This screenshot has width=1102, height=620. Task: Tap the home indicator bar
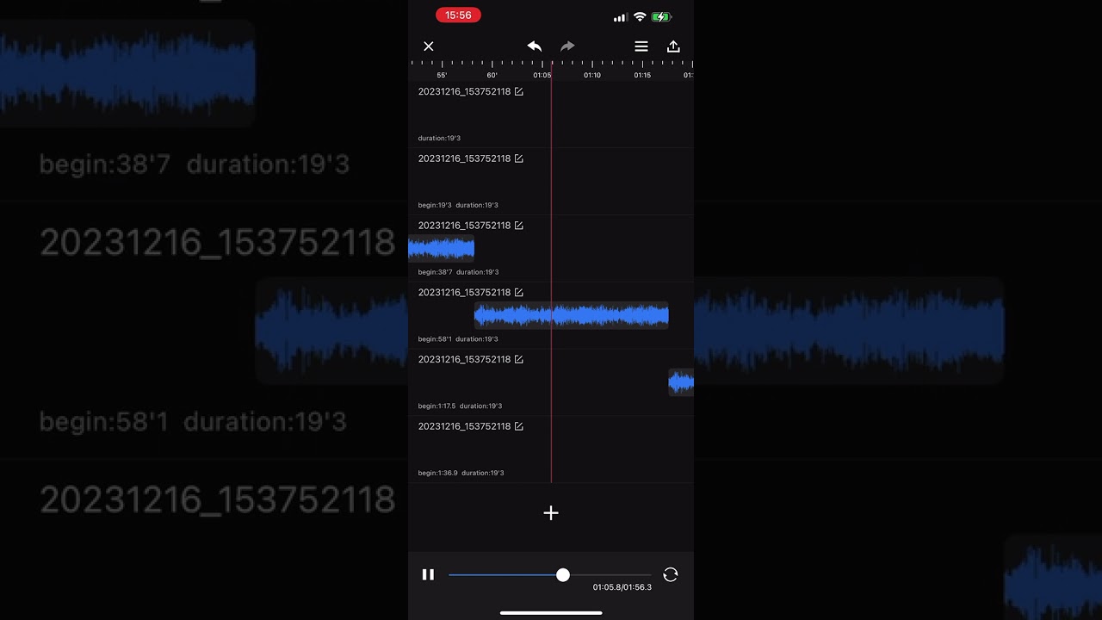click(551, 613)
